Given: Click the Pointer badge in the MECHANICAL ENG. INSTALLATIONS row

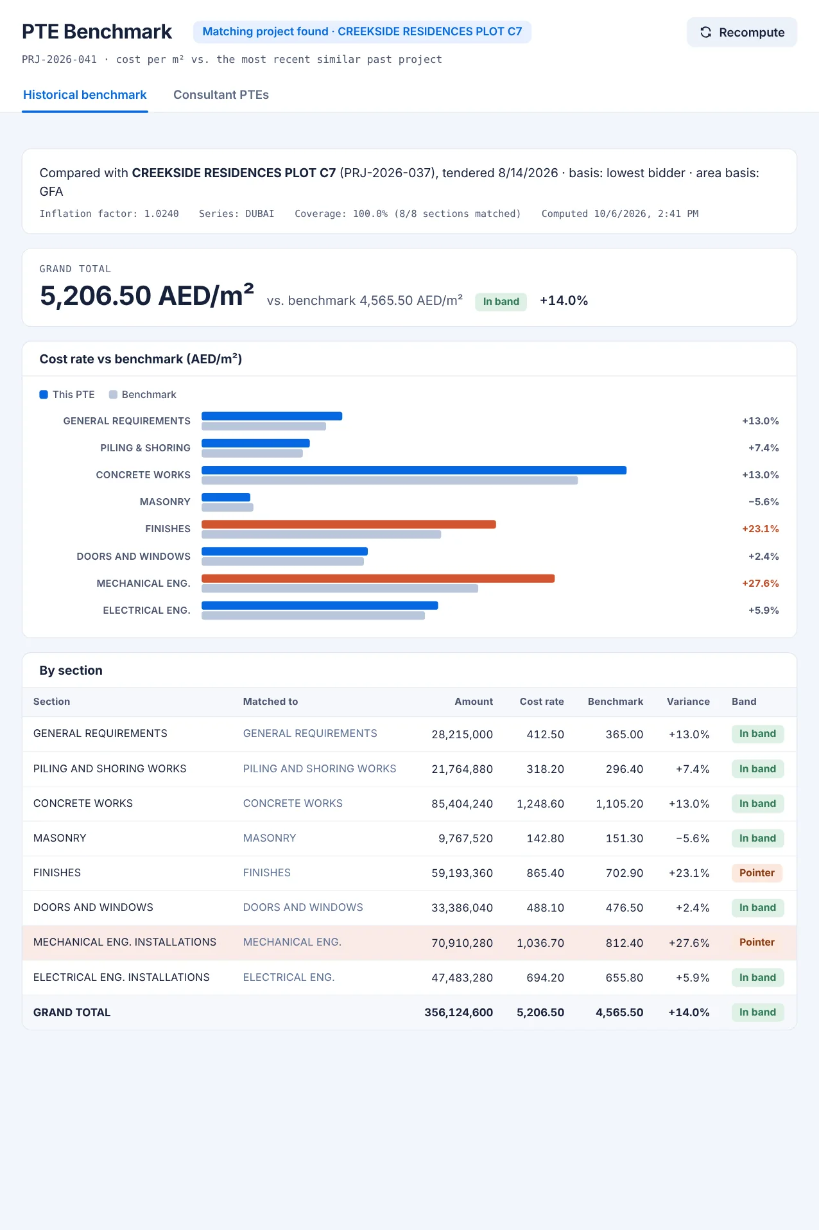Looking at the screenshot, I should [757, 942].
